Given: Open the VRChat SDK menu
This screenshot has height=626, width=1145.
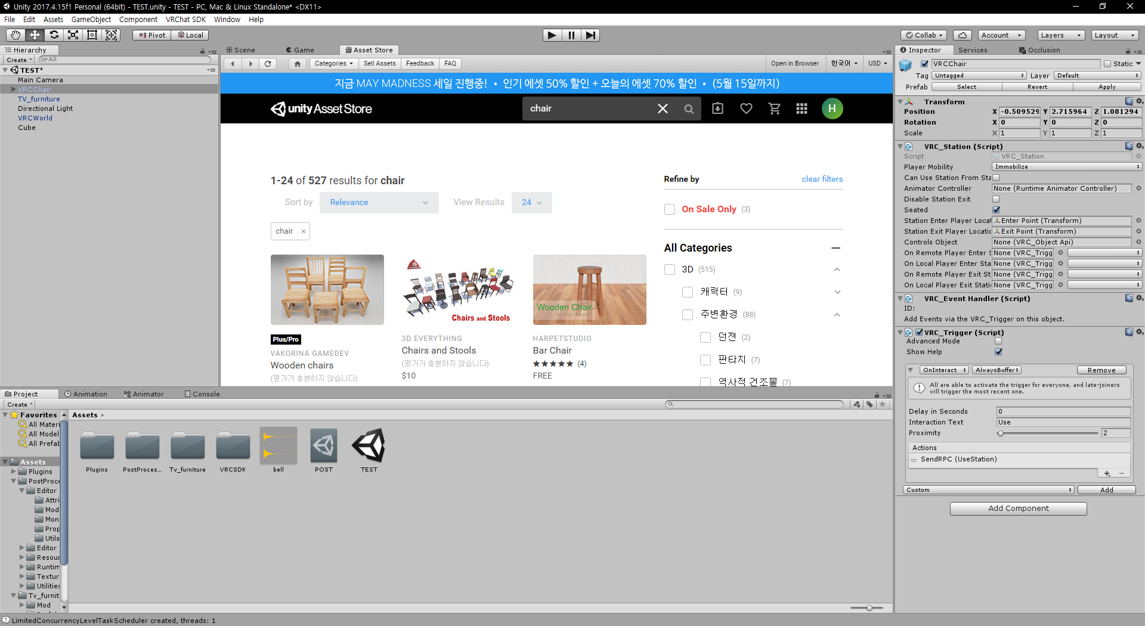Looking at the screenshot, I should coord(185,20).
